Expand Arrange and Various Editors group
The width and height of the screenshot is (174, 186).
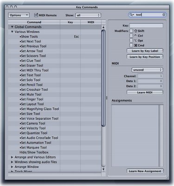click(12, 157)
